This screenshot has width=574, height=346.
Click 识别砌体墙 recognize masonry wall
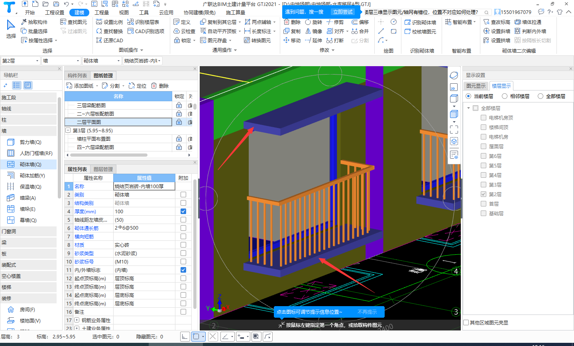coord(420,22)
